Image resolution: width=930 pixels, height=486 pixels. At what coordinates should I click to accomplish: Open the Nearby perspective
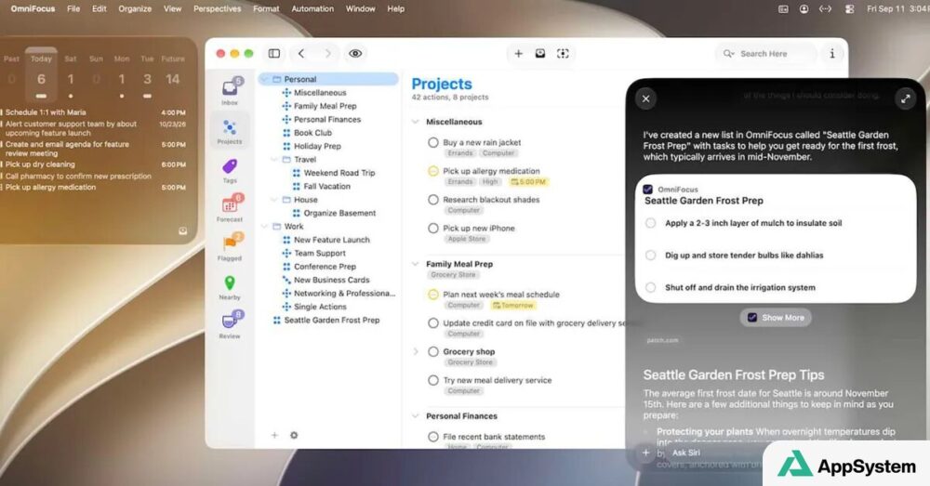point(230,286)
